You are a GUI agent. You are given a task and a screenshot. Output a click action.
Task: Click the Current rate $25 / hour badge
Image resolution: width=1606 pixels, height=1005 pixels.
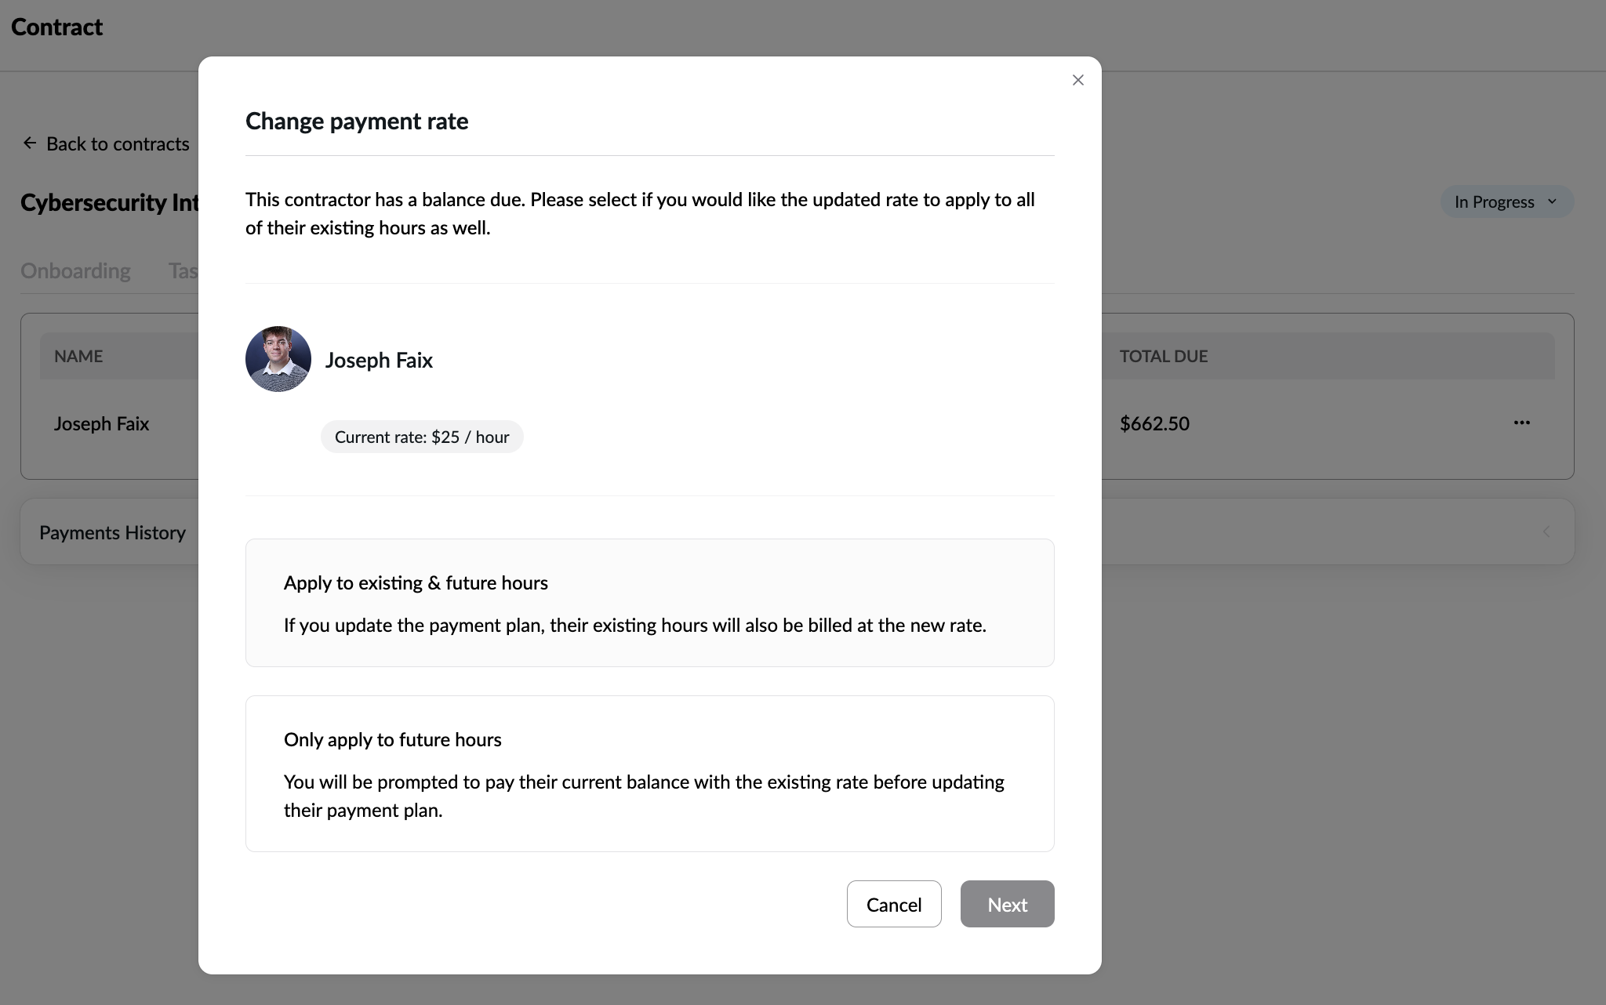[x=422, y=437]
